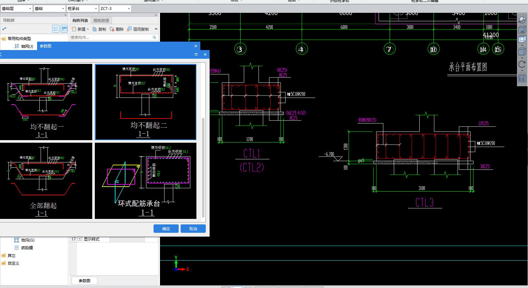This screenshot has width=528, height=288.
Task: Click the 承台平面布置图 title text
Action: click(468, 67)
